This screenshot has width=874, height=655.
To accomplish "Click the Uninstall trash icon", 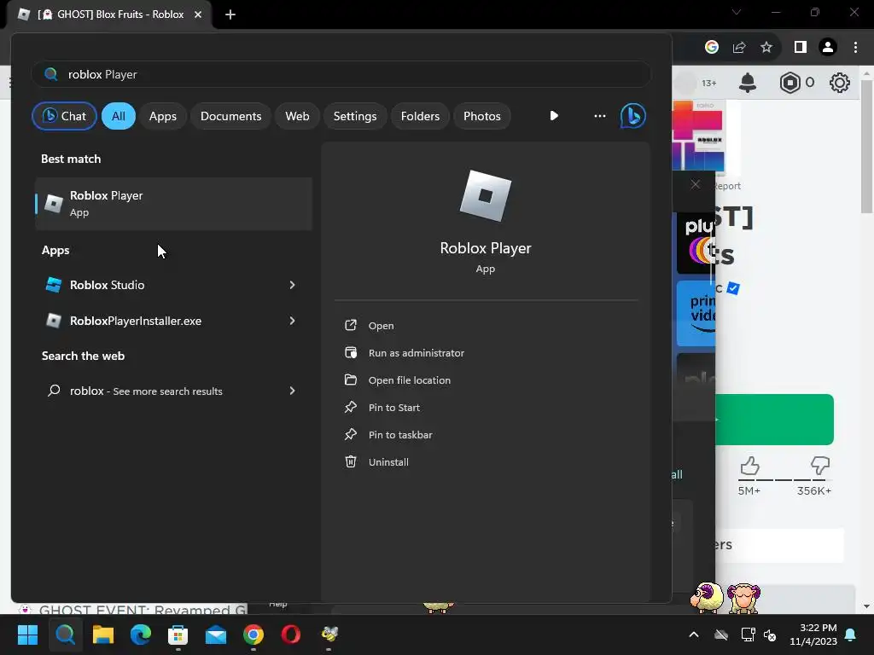I will 351,461.
